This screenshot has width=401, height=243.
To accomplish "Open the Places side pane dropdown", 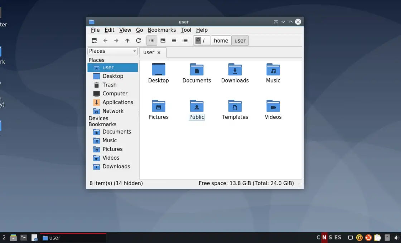I will click(x=112, y=51).
